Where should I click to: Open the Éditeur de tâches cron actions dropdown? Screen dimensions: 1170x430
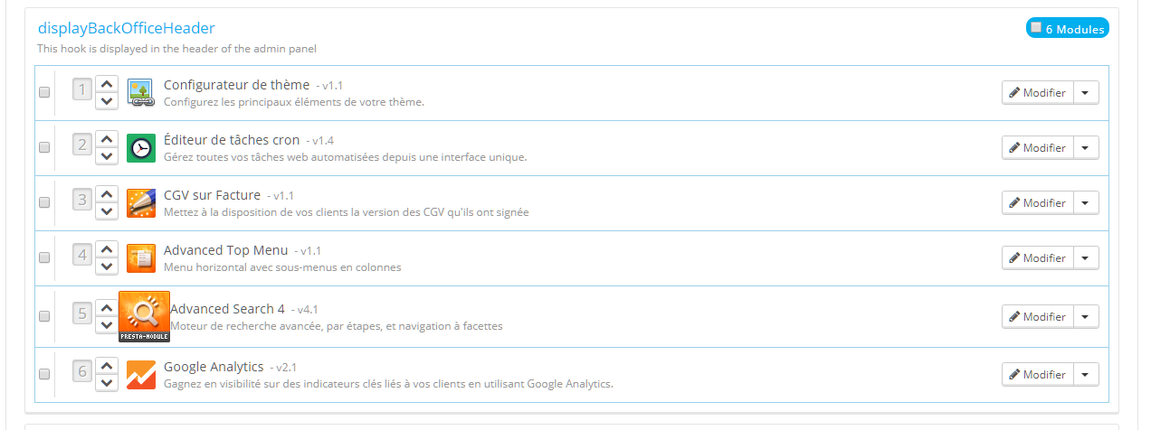click(1086, 148)
